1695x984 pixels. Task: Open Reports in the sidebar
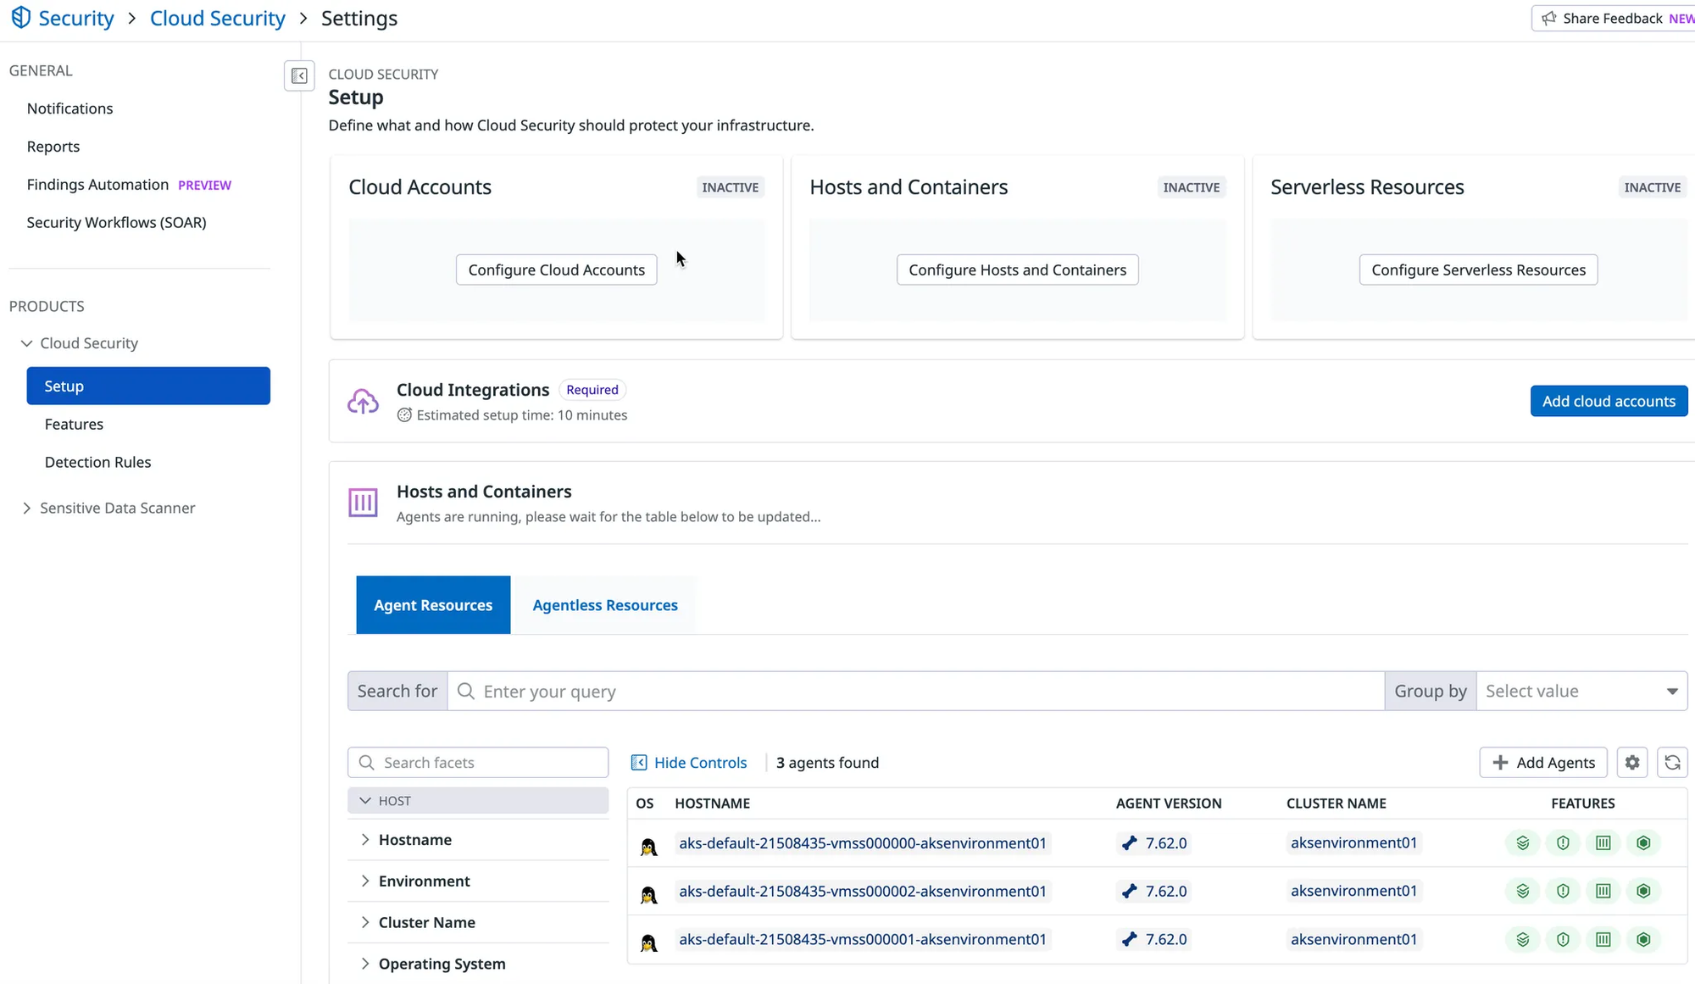pyautogui.click(x=53, y=147)
